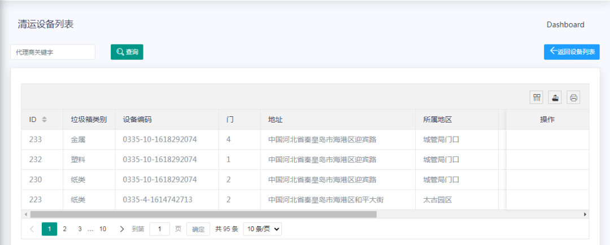This screenshot has width=610, height=245.
Task: Click device code 0335-4-1614742713
Action: tap(167, 200)
